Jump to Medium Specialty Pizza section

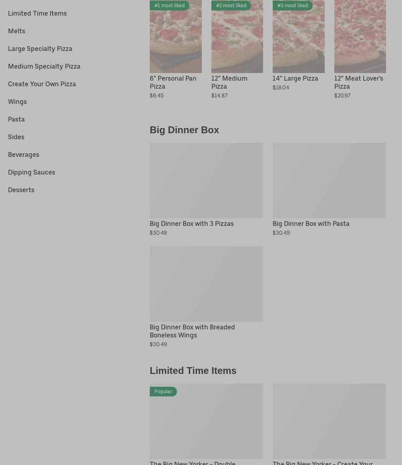click(44, 66)
